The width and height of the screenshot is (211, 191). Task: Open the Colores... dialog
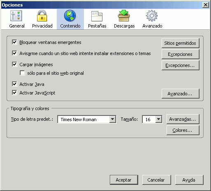[183, 130]
